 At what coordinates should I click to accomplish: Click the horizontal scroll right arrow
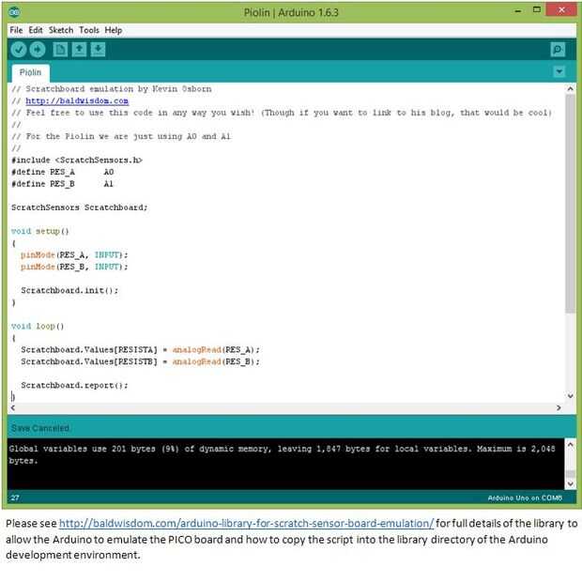[559, 408]
